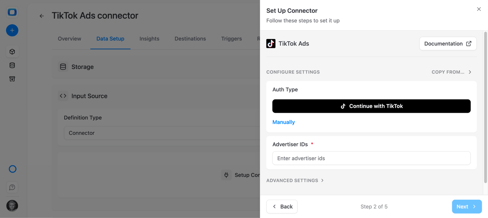Click the Back button
Viewport: 488px width, 218px height.
point(282,207)
